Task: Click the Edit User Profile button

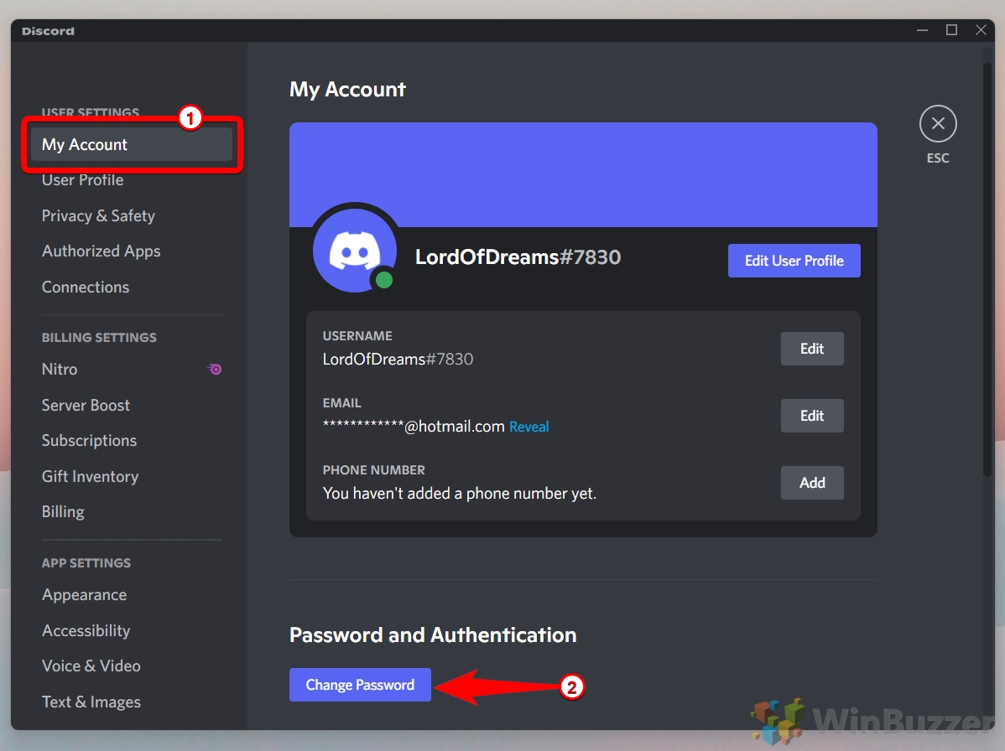Action: coord(794,261)
